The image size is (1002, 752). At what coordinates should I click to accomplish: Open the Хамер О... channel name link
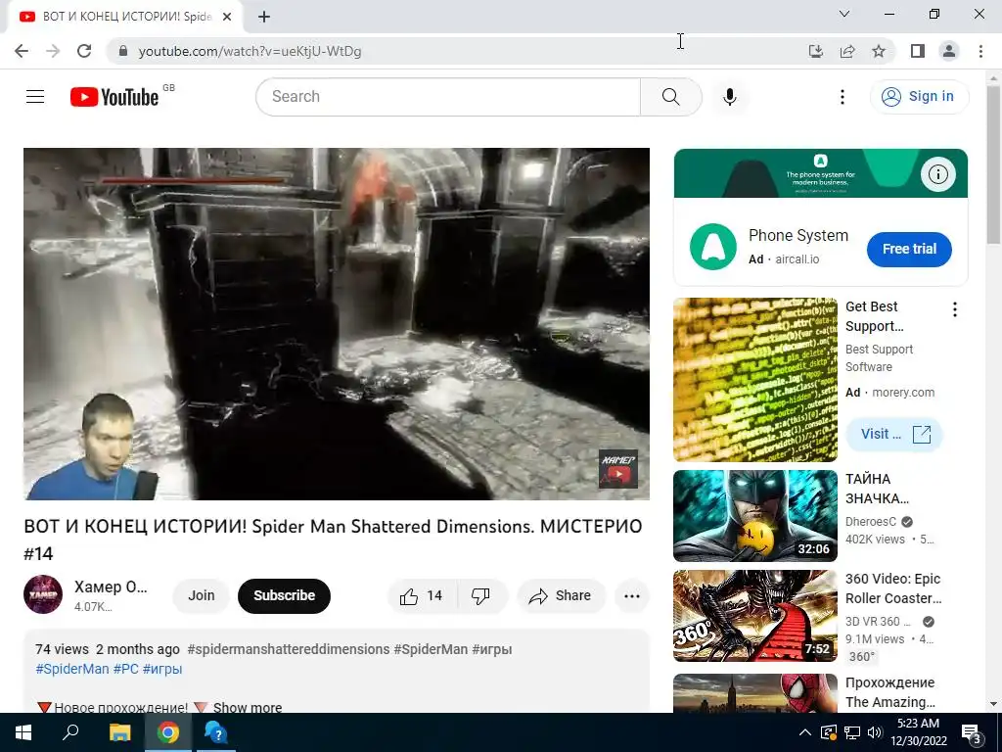click(111, 587)
